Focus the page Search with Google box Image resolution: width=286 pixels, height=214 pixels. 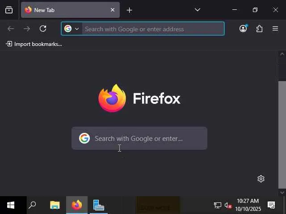pyautogui.click(x=139, y=138)
